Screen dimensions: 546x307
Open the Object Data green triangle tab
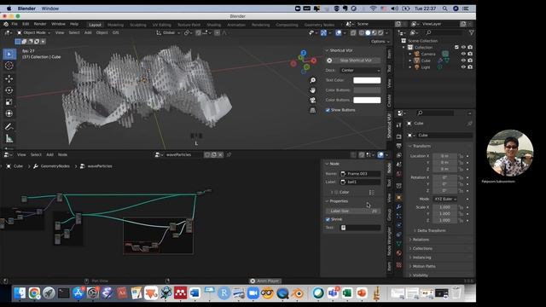[x=399, y=244]
